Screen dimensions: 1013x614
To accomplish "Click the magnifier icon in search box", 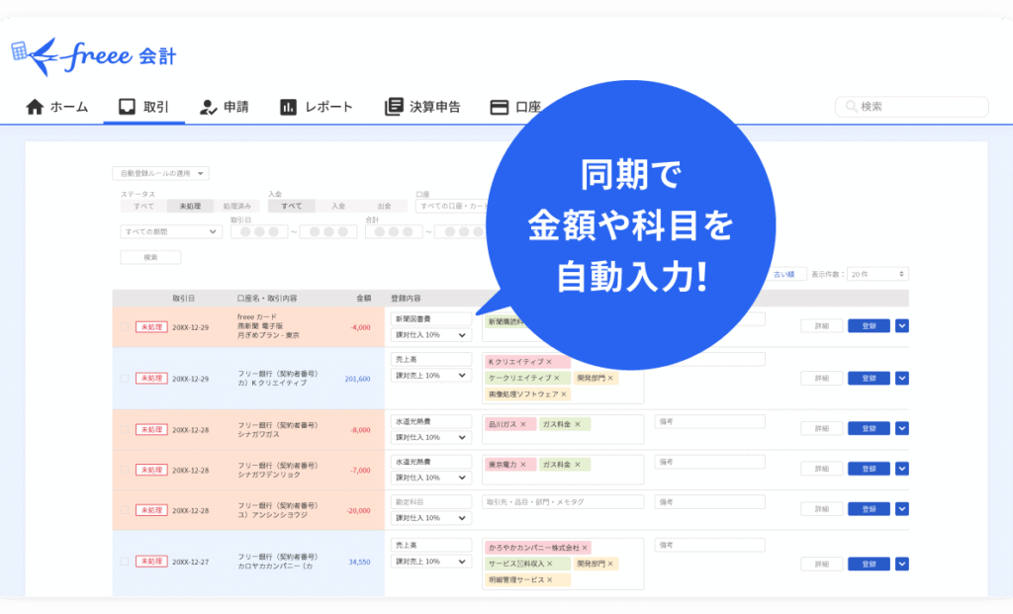I will 851,107.
